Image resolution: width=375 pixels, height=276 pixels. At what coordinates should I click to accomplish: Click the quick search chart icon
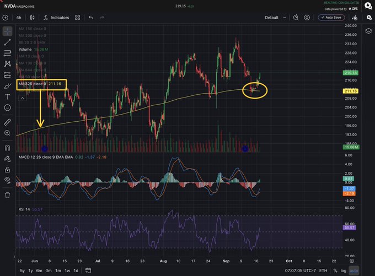pos(296,18)
